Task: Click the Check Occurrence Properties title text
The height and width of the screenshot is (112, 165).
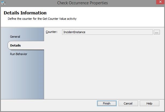Action: coord(82,3)
